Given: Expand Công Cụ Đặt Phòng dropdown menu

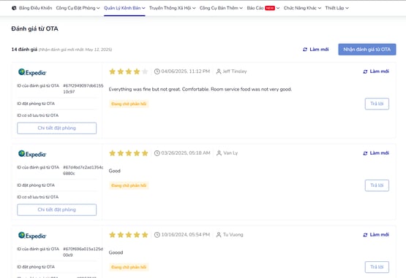Looking at the screenshot, I should click(x=78, y=8).
